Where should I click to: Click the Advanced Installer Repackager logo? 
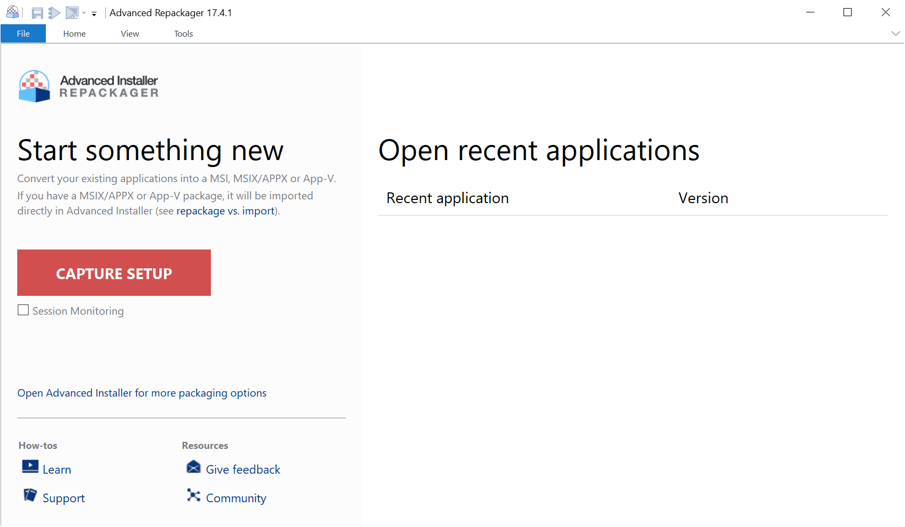point(88,86)
